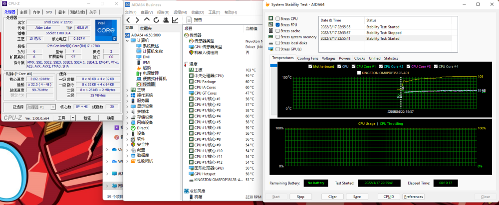
Task: Select the 超频 flame icon in tree
Action: tap(139, 68)
